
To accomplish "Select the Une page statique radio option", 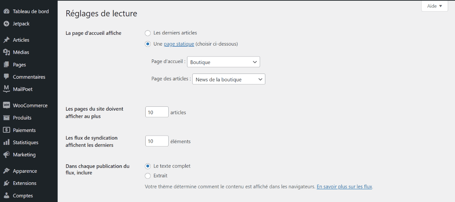I will pyautogui.click(x=148, y=44).
